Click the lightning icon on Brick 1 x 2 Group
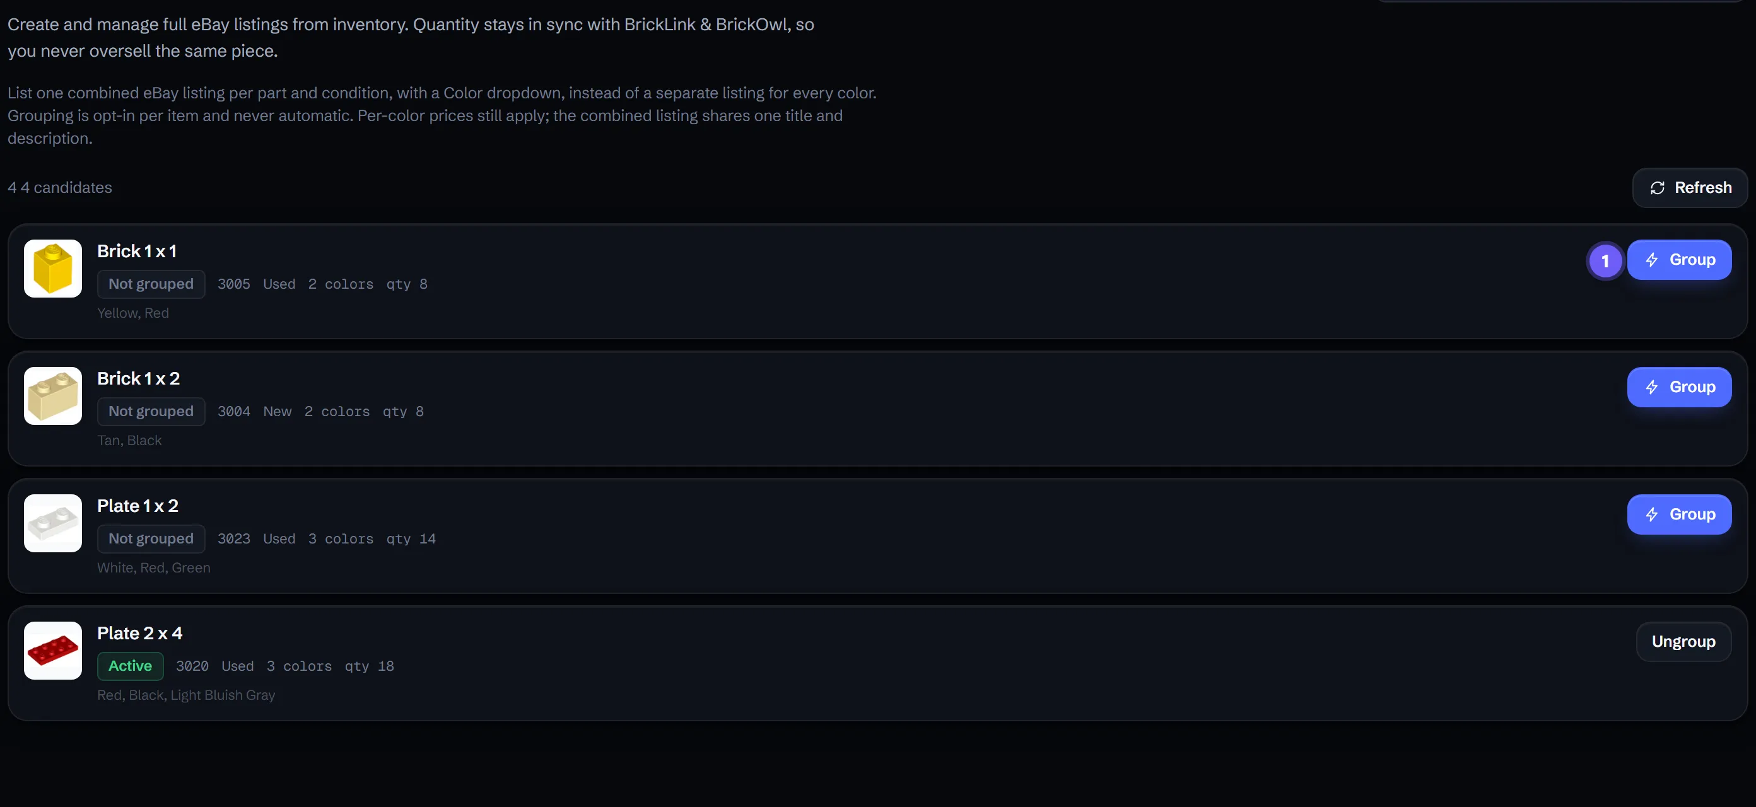 (x=1652, y=387)
